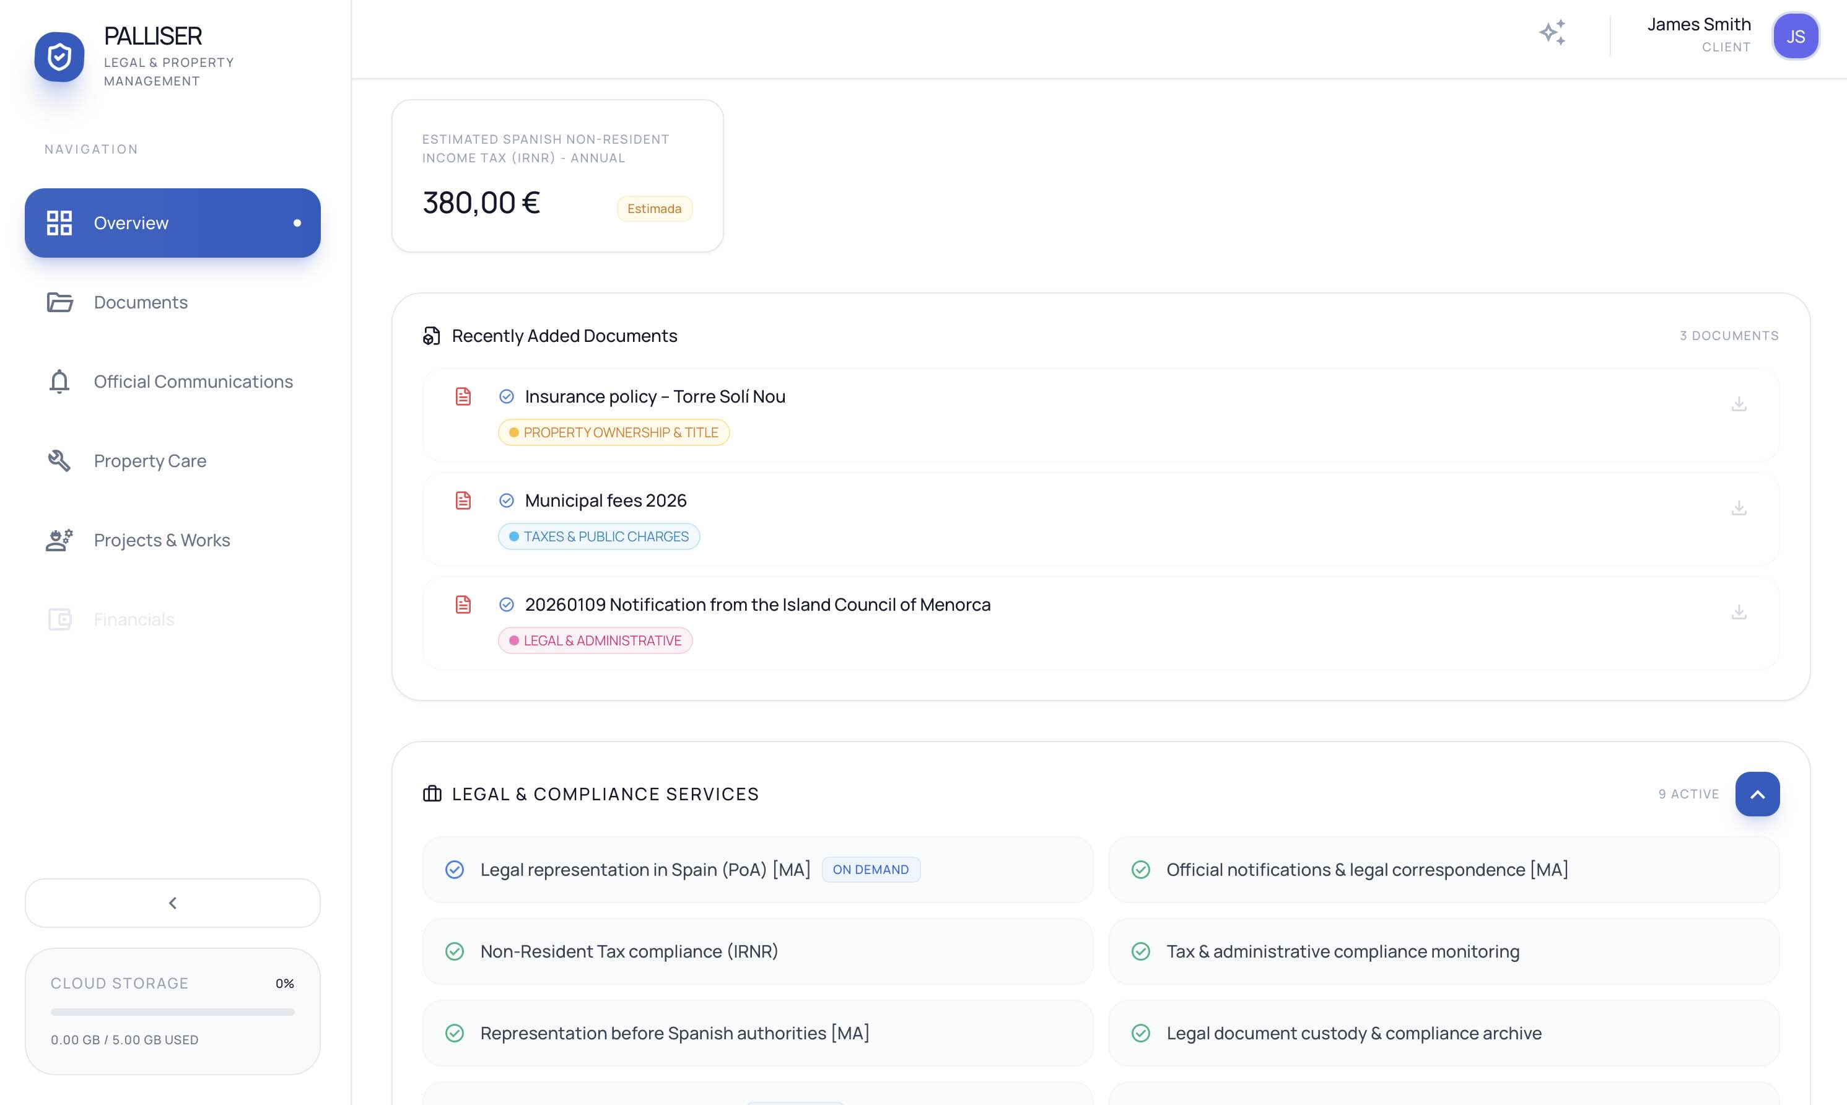
Task: Download the Island Council of Menorca notification
Action: (1739, 612)
